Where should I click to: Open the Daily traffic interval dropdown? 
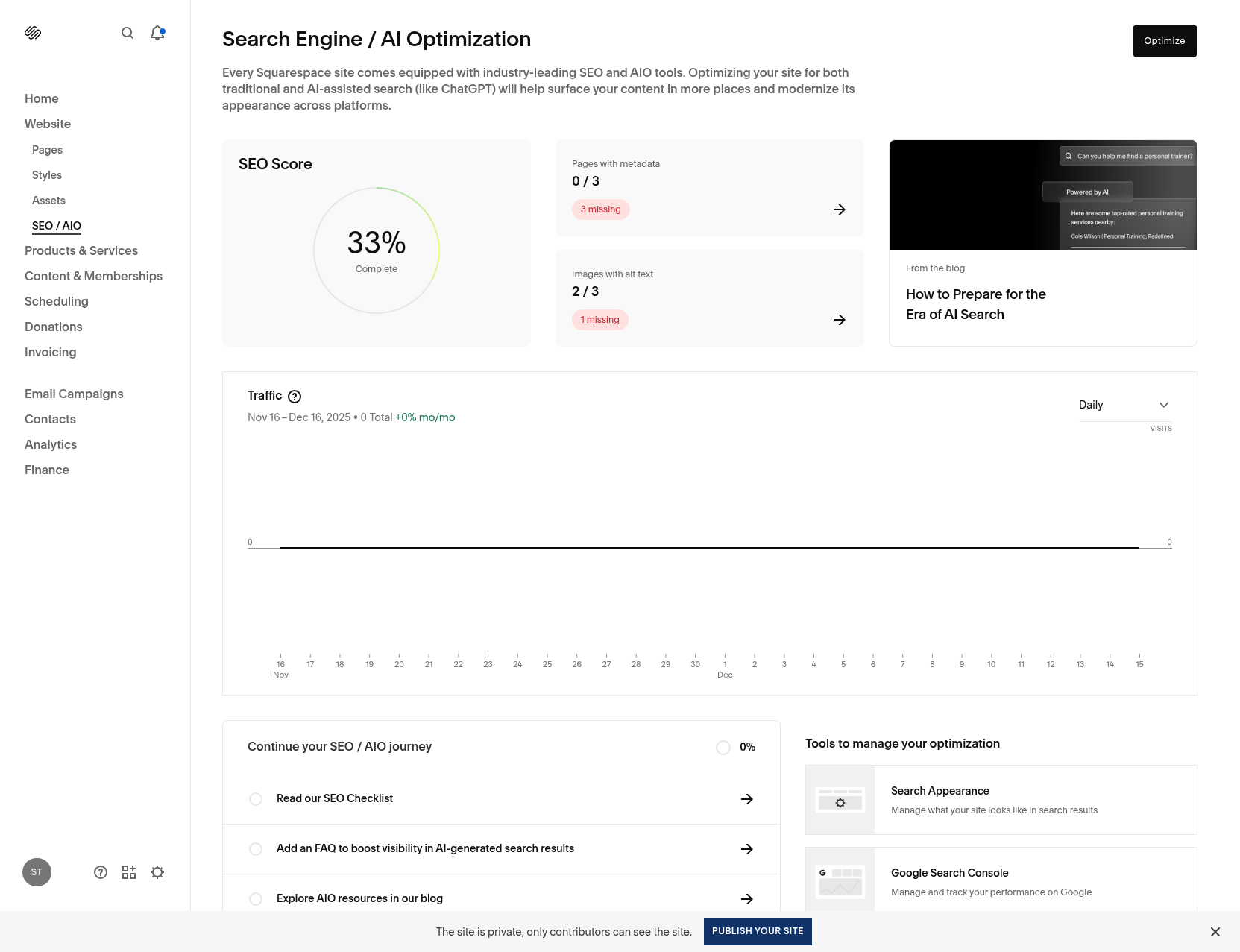pyautogui.click(x=1124, y=405)
